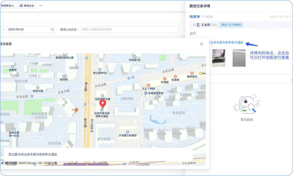The width and height of the screenshot is (293, 176).
Task: Click the bus stop icon left of 大屯北路 on west side
Action: click(32, 96)
